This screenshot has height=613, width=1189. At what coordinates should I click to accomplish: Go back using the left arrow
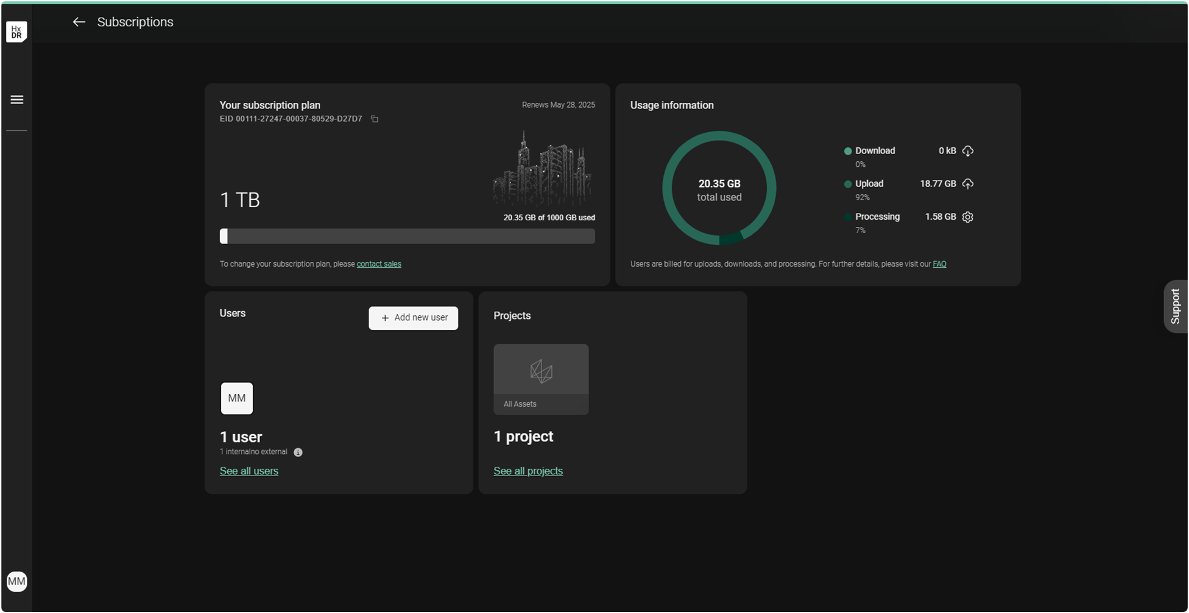(x=79, y=23)
